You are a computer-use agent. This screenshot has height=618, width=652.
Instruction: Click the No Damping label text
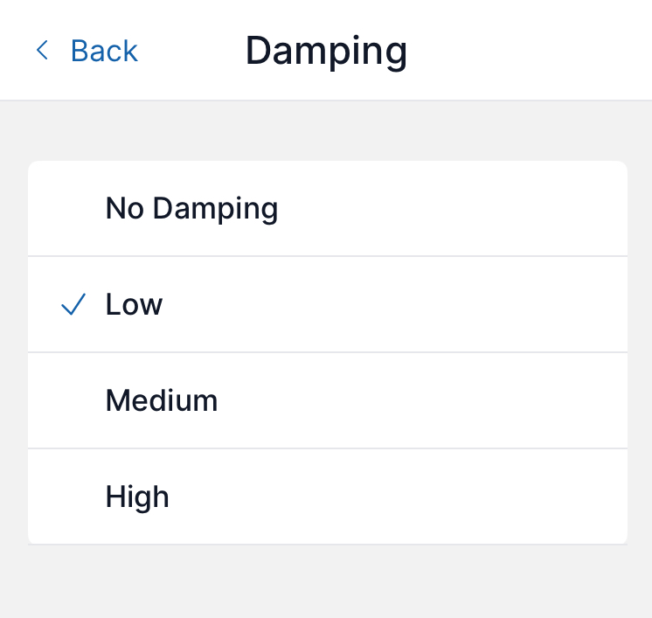191,209
